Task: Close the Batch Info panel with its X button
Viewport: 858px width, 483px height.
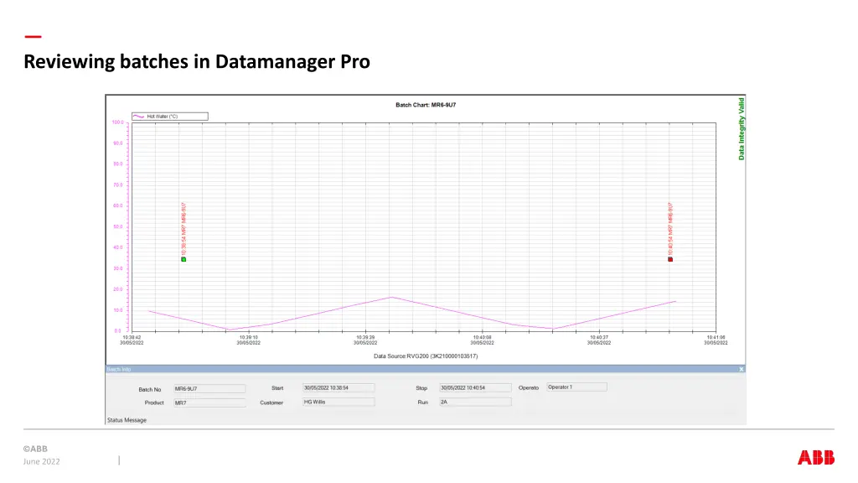Action: [x=741, y=368]
